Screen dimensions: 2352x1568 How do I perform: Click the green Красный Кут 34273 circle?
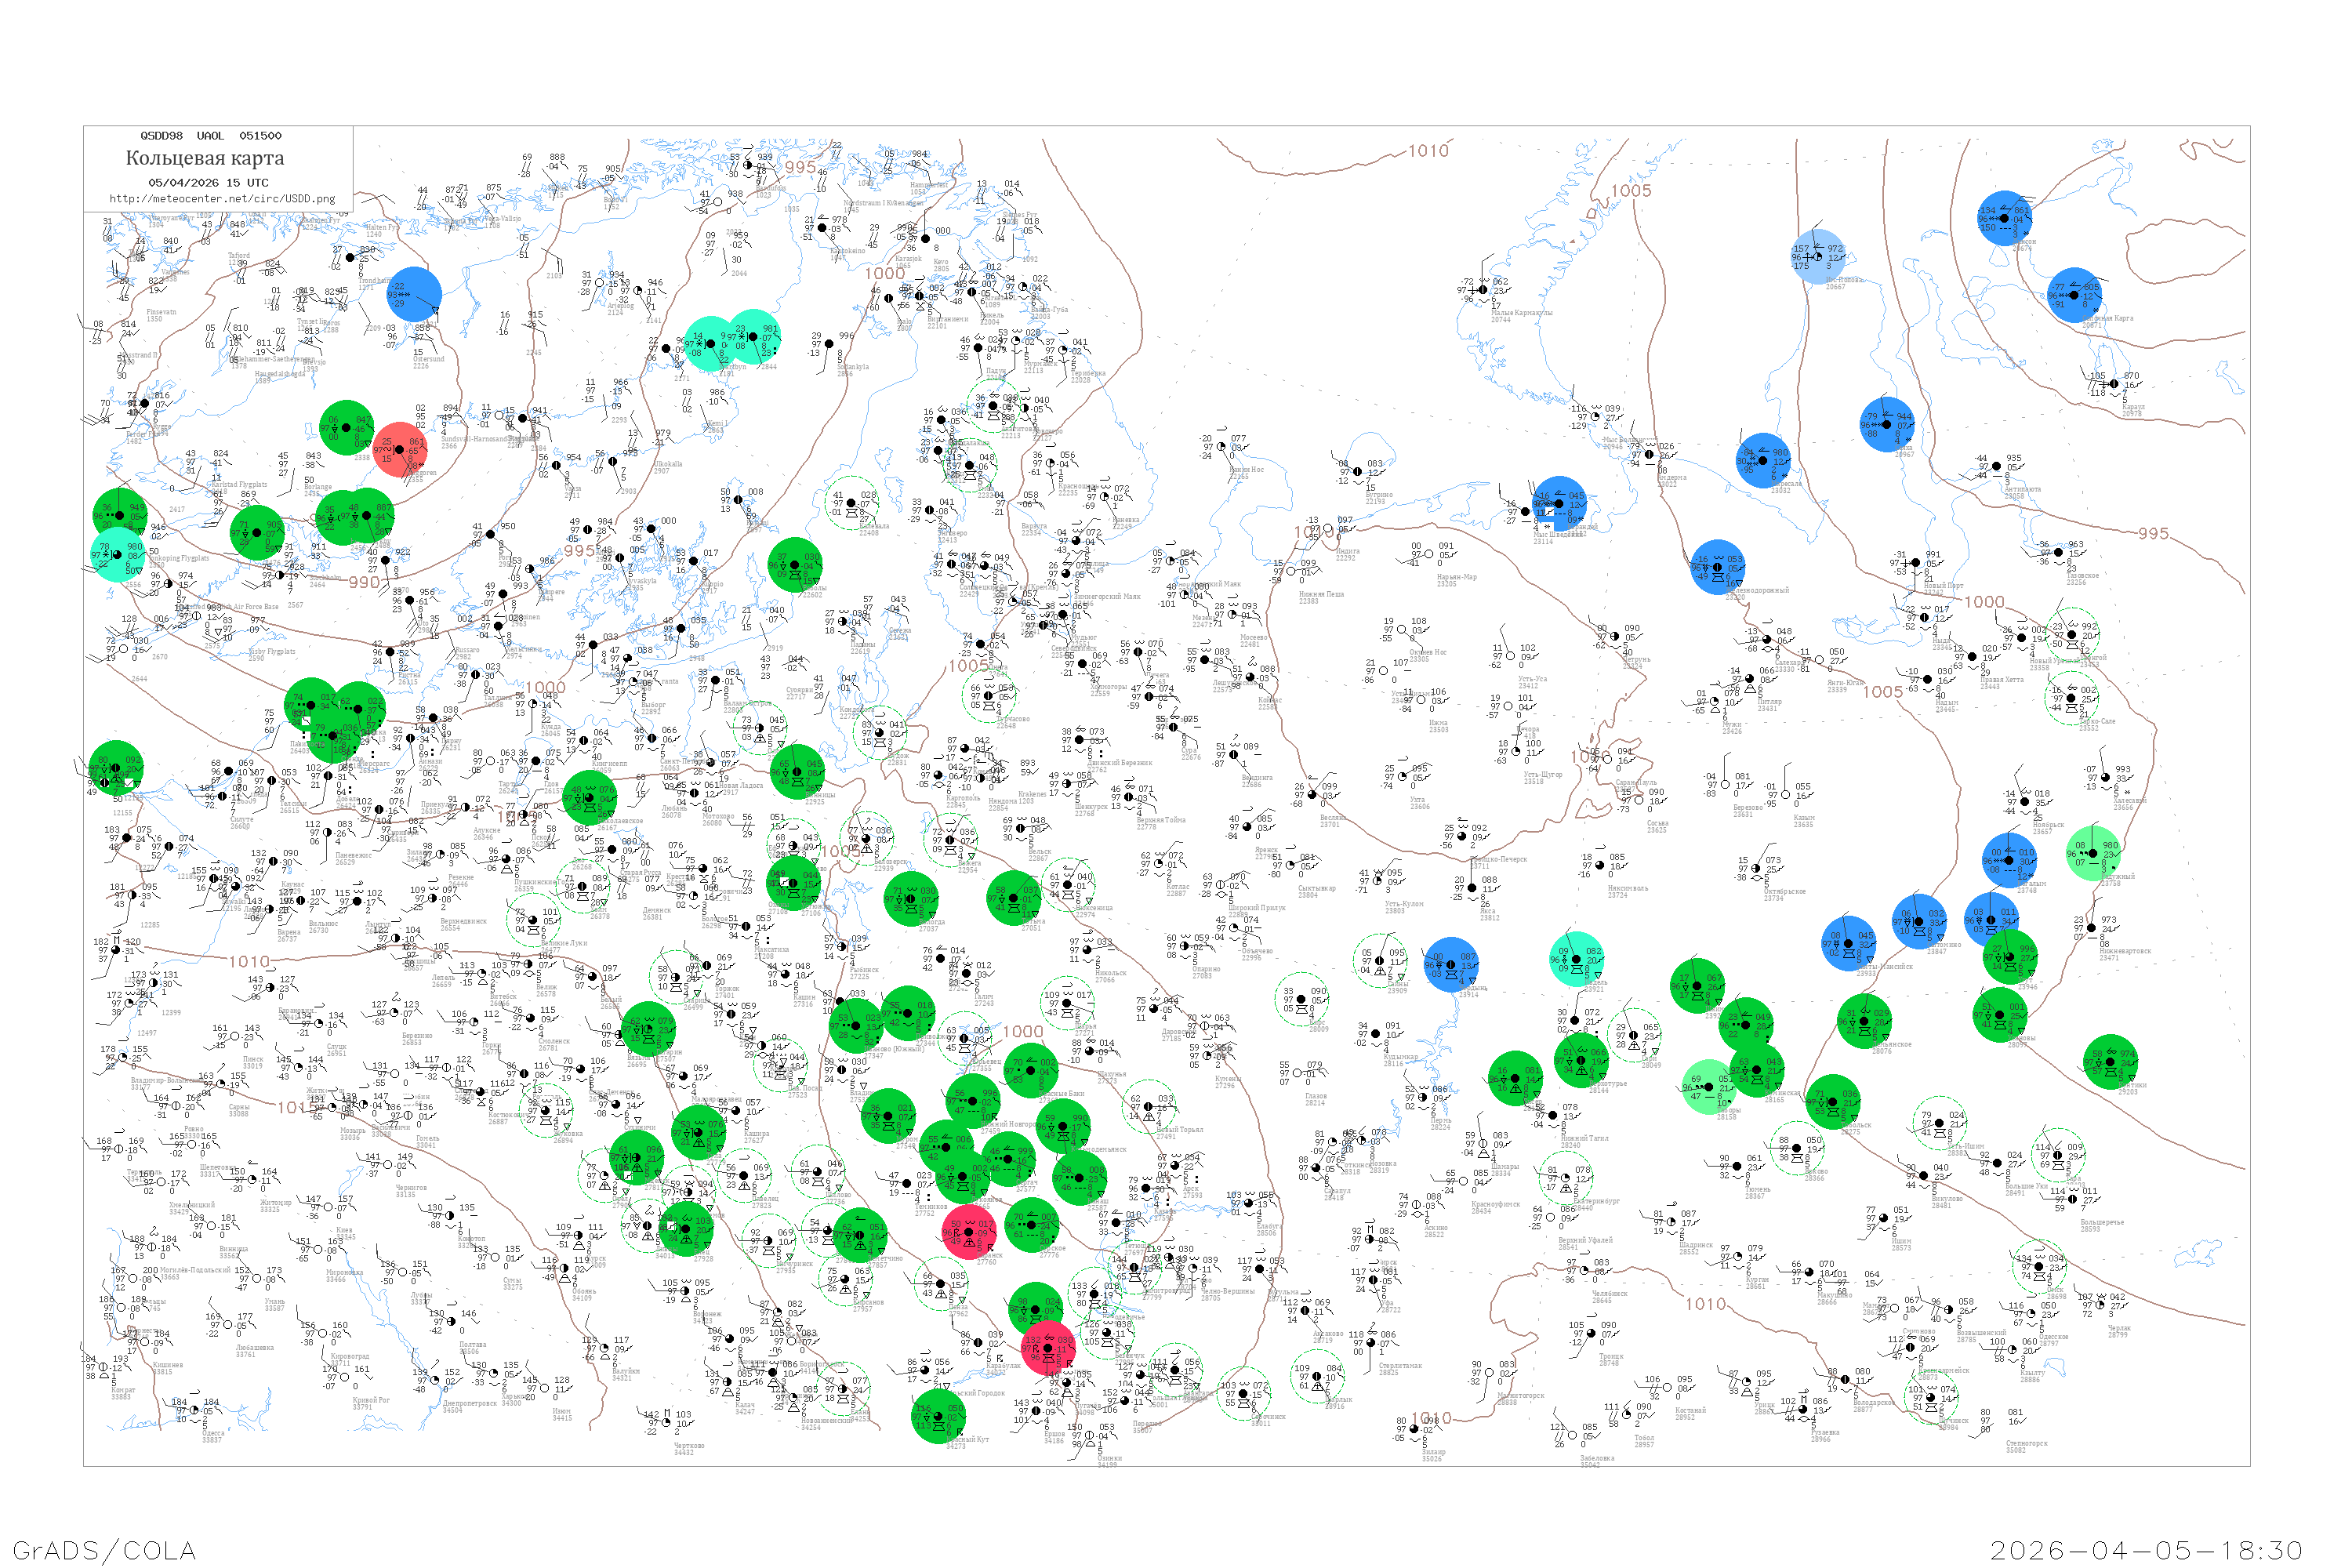938,1415
